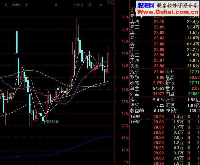Screen dimensions: 200x165
Task: Click the 流通 value 1.01亿
Action: click(x=193, y=105)
